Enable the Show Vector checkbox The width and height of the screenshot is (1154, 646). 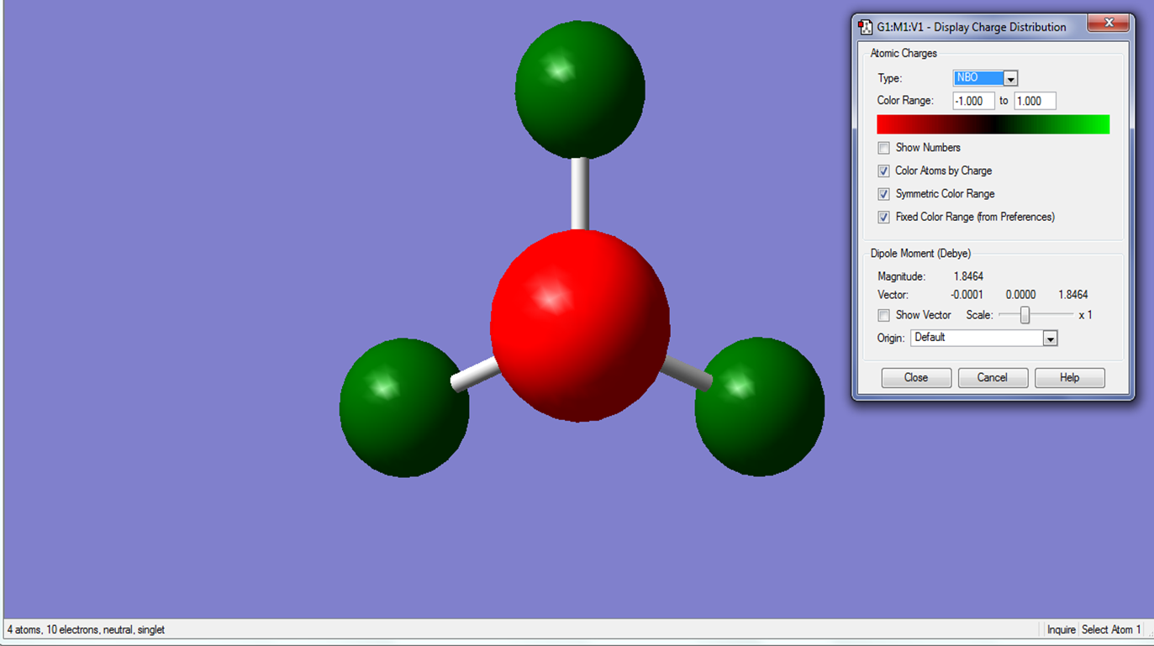tap(883, 316)
